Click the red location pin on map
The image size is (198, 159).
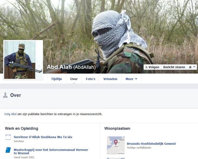[x=116, y=142]
